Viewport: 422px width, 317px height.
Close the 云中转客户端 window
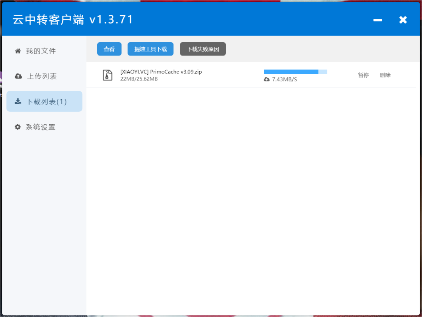click(403, 20)
